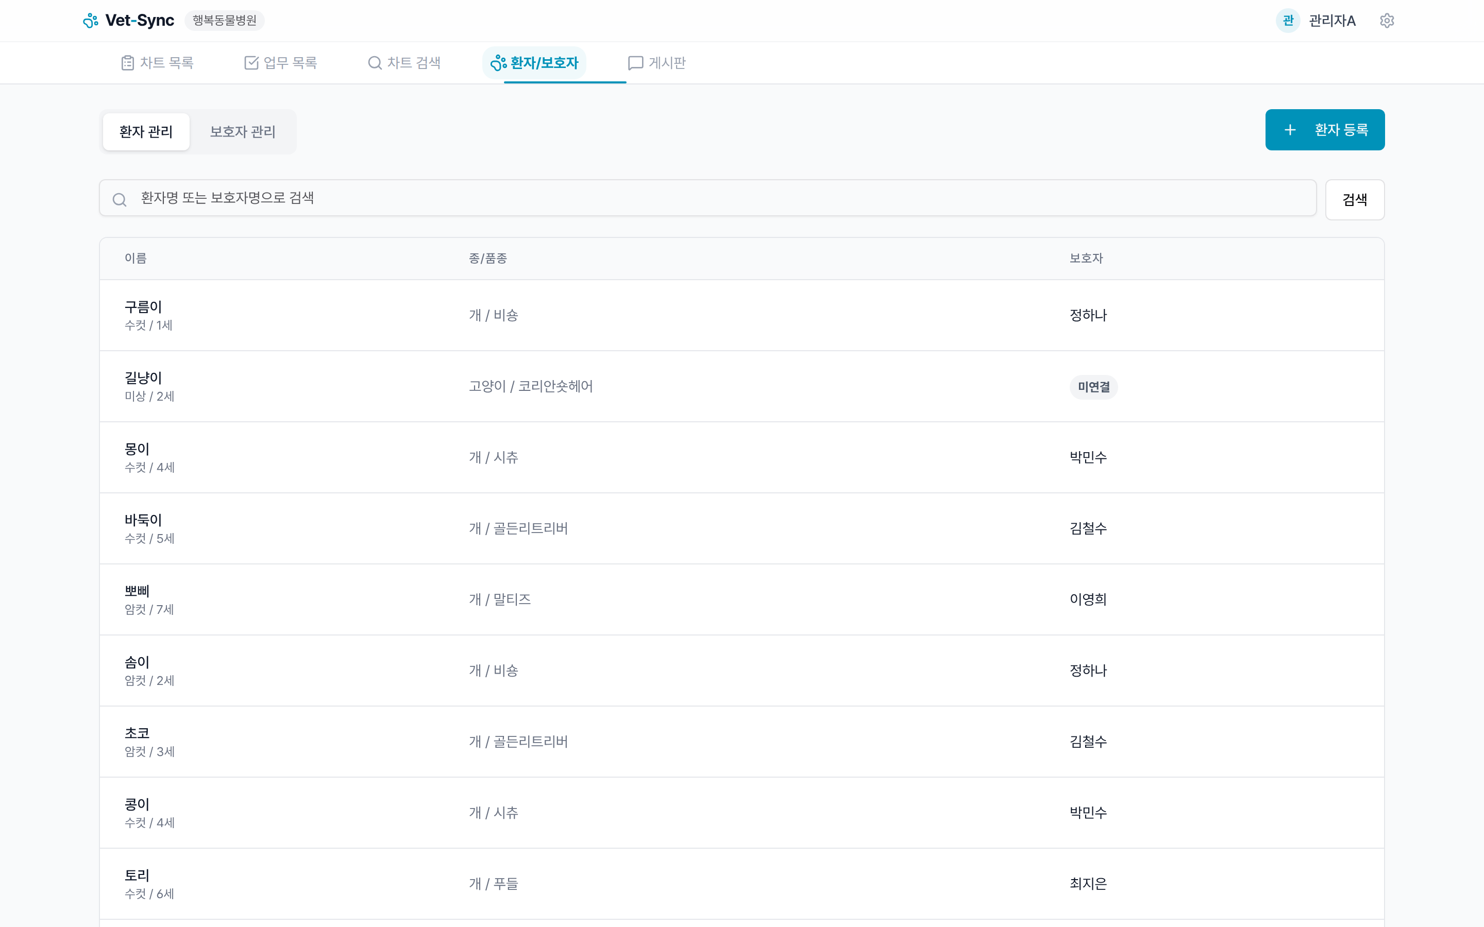
Task: Click the clipboard icon for 차트 목록
Action: [x=128, y=62]
